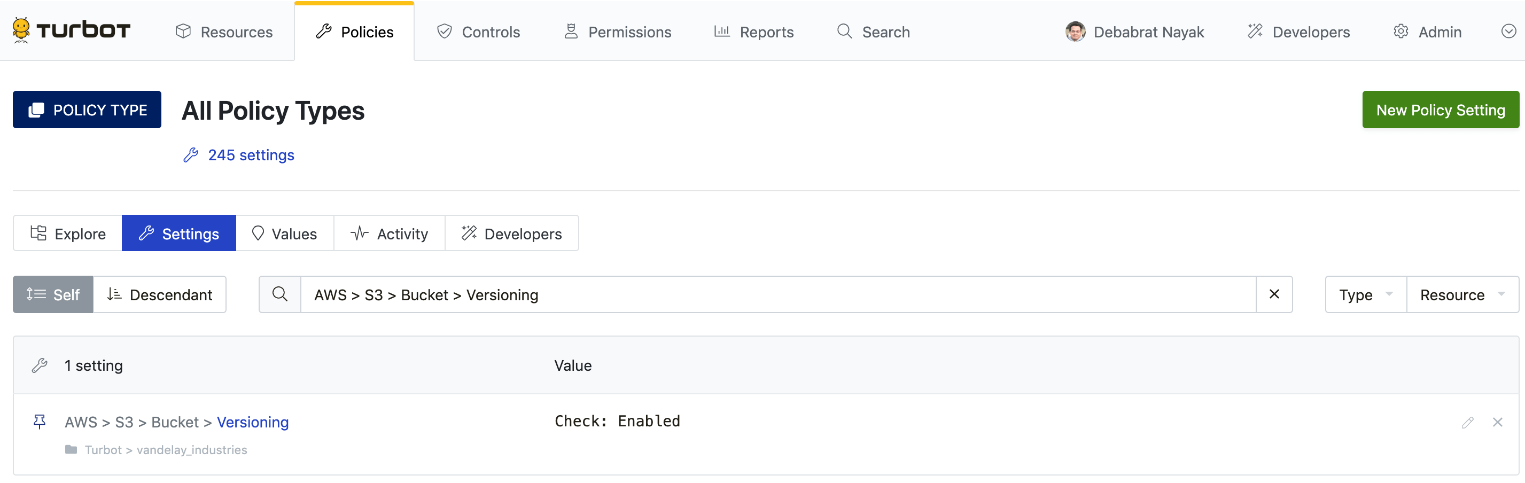Click the magnifier icon in the filter box
This screenshot has width=1525, height=483.
click(x=280, y=294)
